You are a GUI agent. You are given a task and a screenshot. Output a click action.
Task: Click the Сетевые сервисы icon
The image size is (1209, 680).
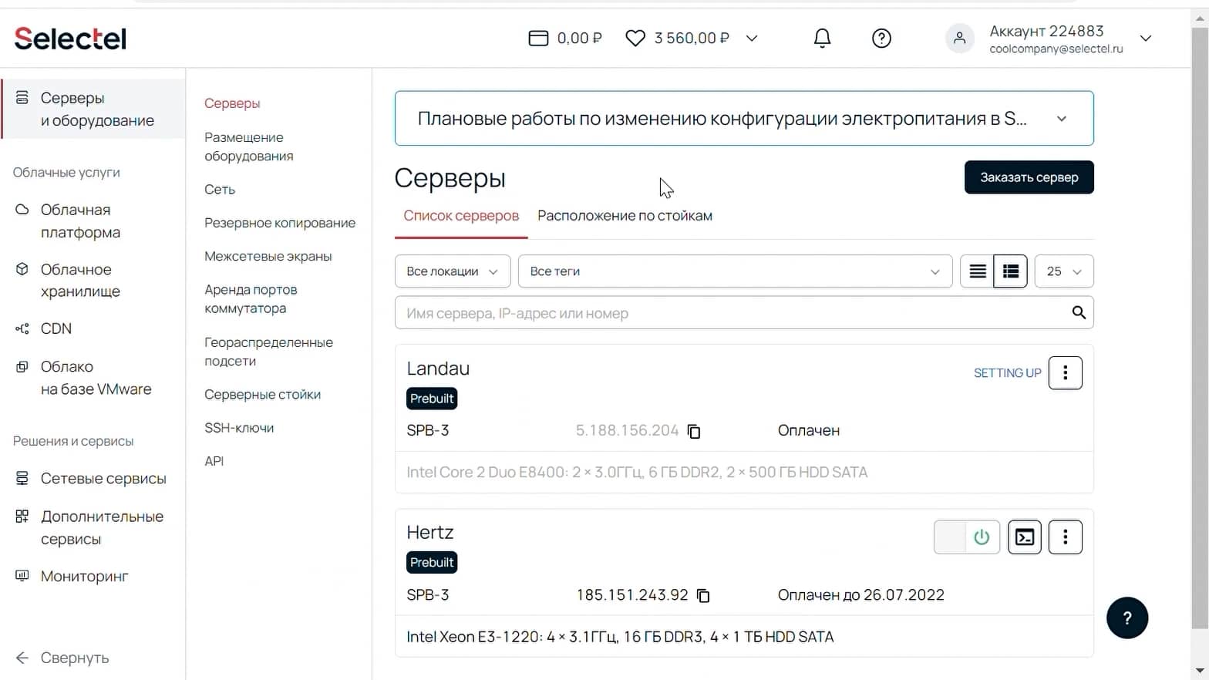[x=22, y=479]
